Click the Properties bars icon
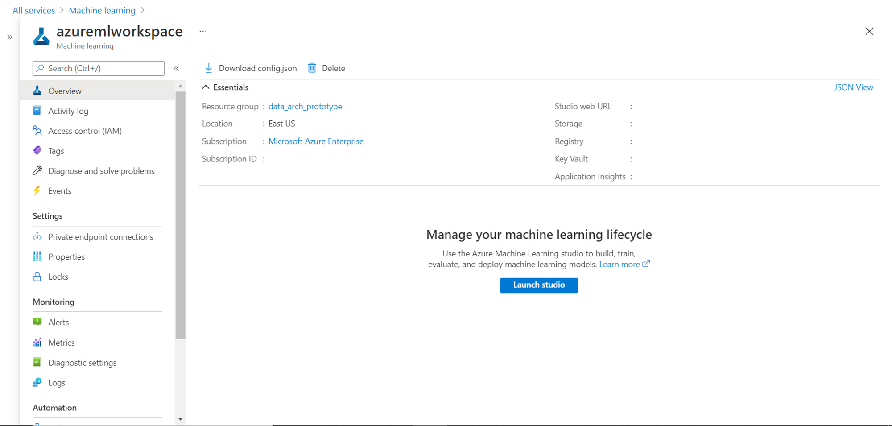The width and height of the screenshot is (892, 426). coord(37,256)
